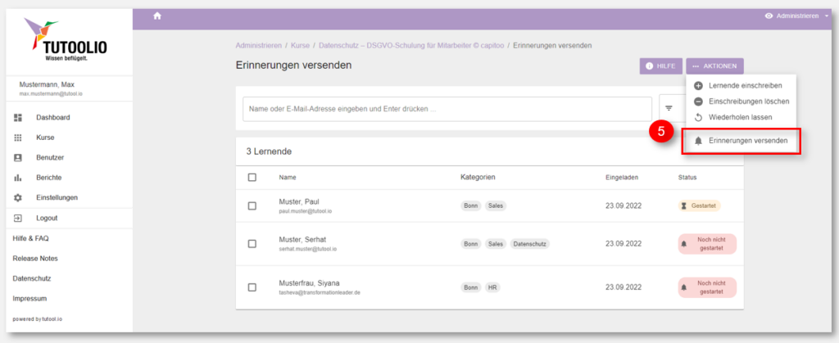Check the box for Musterfrau, Siyana
Viewport: 839px width, 343px height.
(252, 287)
